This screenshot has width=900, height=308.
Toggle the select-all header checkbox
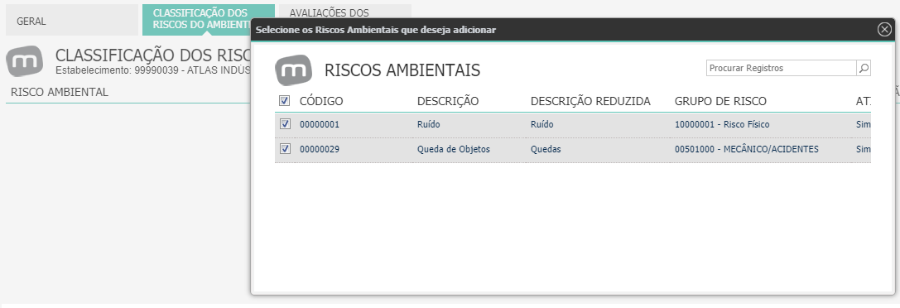(x=284, y=101)
